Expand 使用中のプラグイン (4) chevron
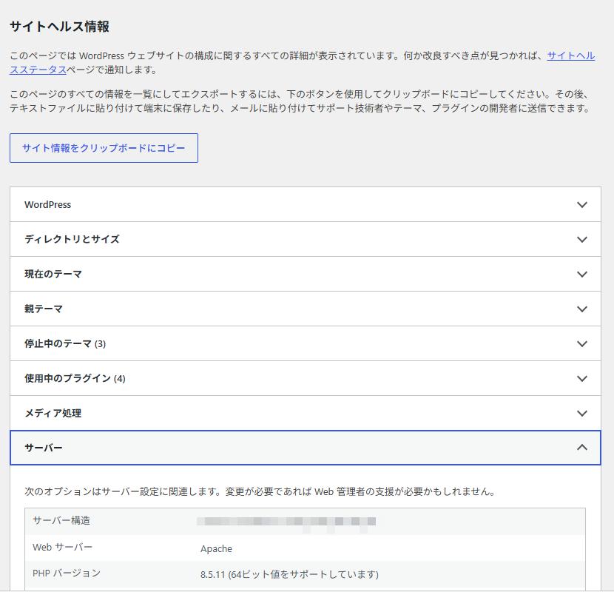This screenshot has height=592, width=614. coord(582,379)
